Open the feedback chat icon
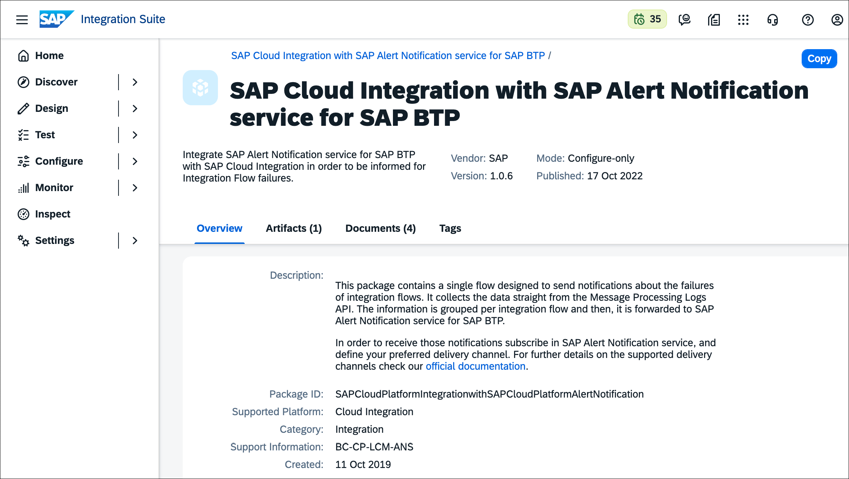Screen dimensions: 849x479 click(684, 19)
